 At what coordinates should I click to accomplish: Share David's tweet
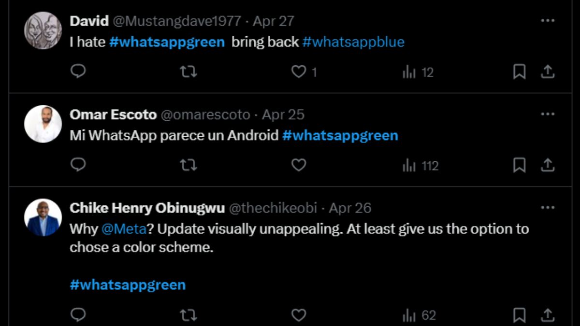click(547, 72)
